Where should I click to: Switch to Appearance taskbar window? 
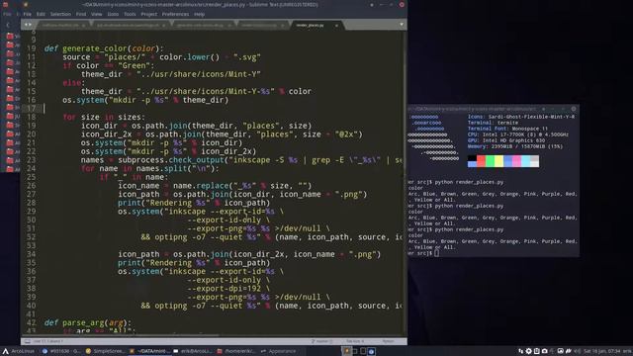[x=279, y=351]
